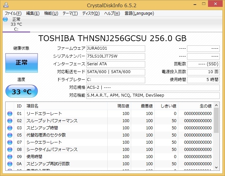This screenshot has height=176, width=225.
Task: Close the CrystalDiskInfo window
Action: pos(215,4)
